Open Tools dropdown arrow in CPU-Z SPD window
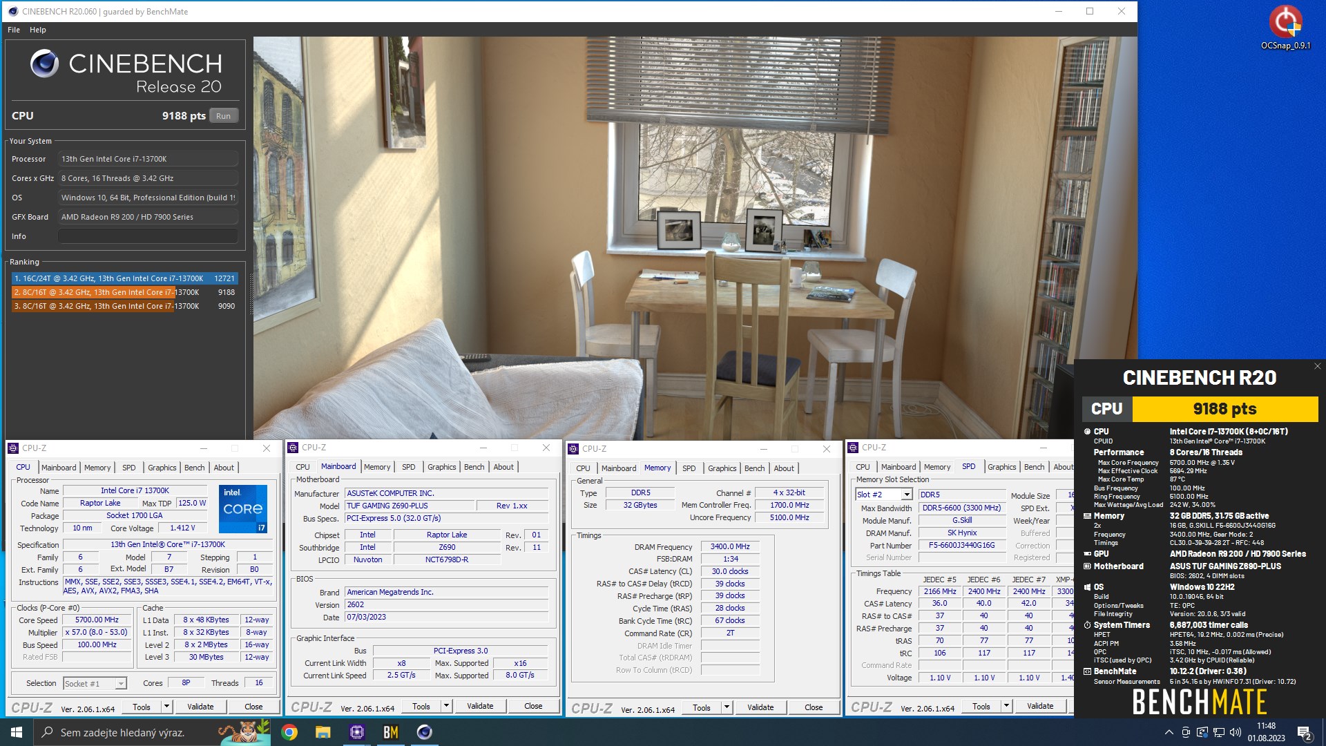The height and width of the screenshot is (746, 1326). 1007,706
